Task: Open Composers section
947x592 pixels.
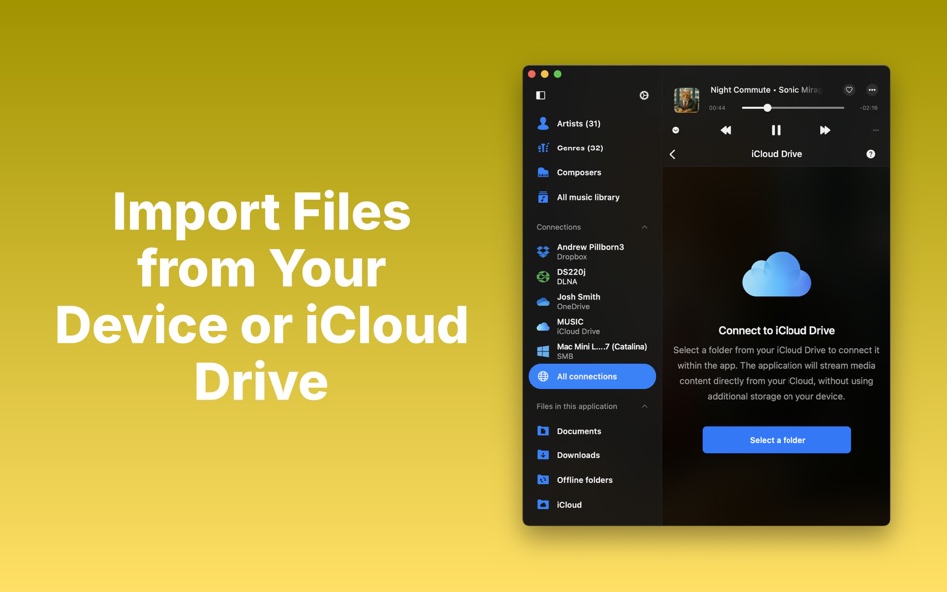Action: tap(592, 172)
